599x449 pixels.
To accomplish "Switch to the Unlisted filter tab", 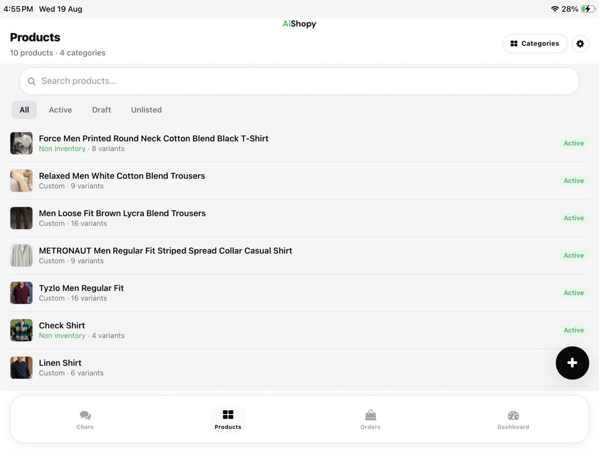I will coord(146,110).
